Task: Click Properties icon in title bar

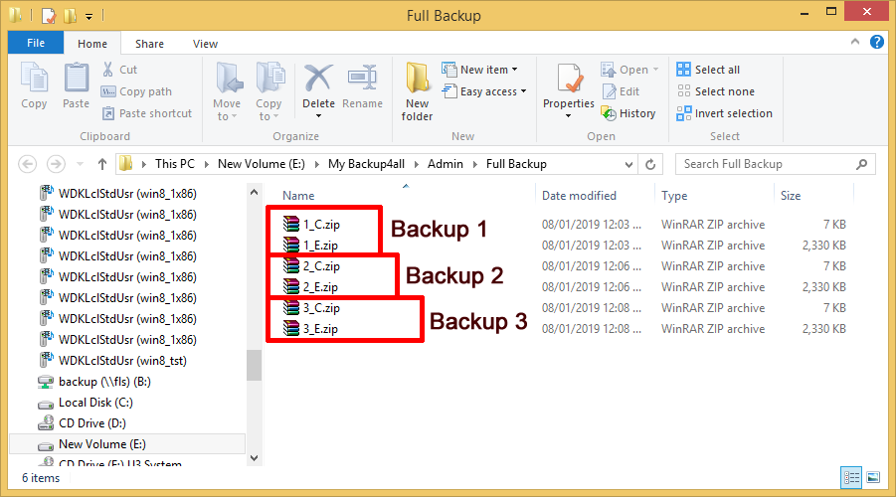Action: [49, 15]
